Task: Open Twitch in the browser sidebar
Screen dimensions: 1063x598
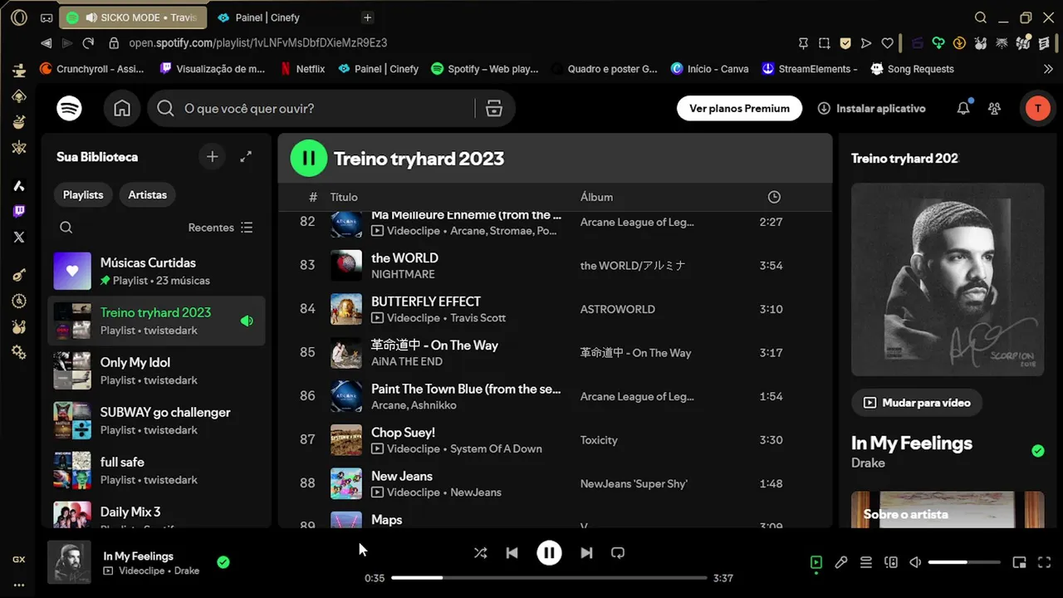Action: pyautogui.click(x=19, y=212)
